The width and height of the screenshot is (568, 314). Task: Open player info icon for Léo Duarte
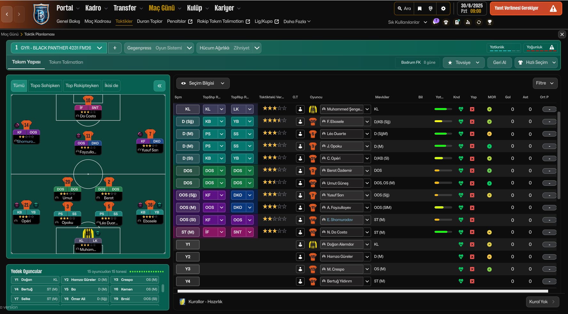300,134
